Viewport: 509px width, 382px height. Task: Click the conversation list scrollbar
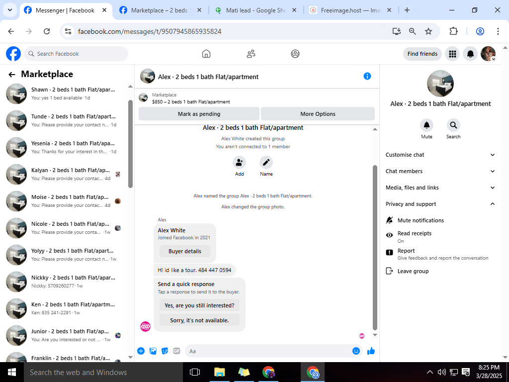click(131, 144)
